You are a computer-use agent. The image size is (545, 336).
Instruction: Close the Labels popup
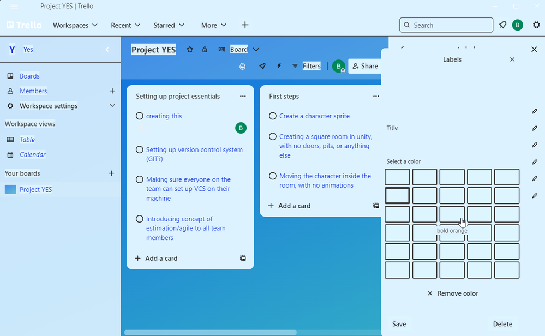coord(512,59)
